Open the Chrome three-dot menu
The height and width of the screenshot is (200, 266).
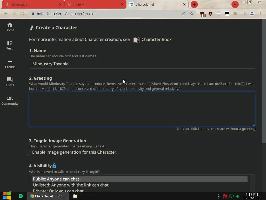(x=260, y=14)
